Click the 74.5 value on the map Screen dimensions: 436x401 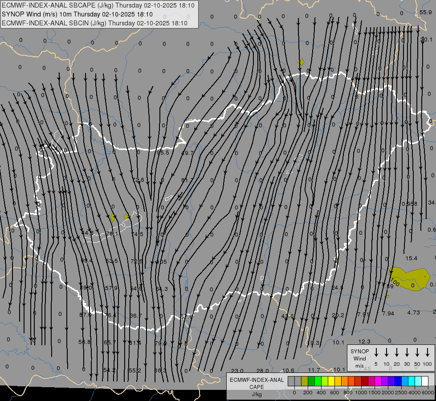pyautogui.click(x=137, y=234)
